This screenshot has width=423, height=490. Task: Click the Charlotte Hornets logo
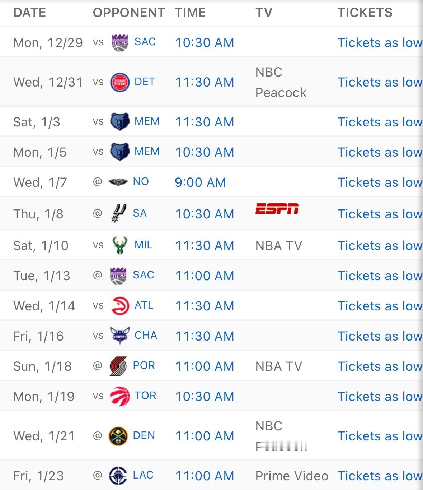pos(120,336)
